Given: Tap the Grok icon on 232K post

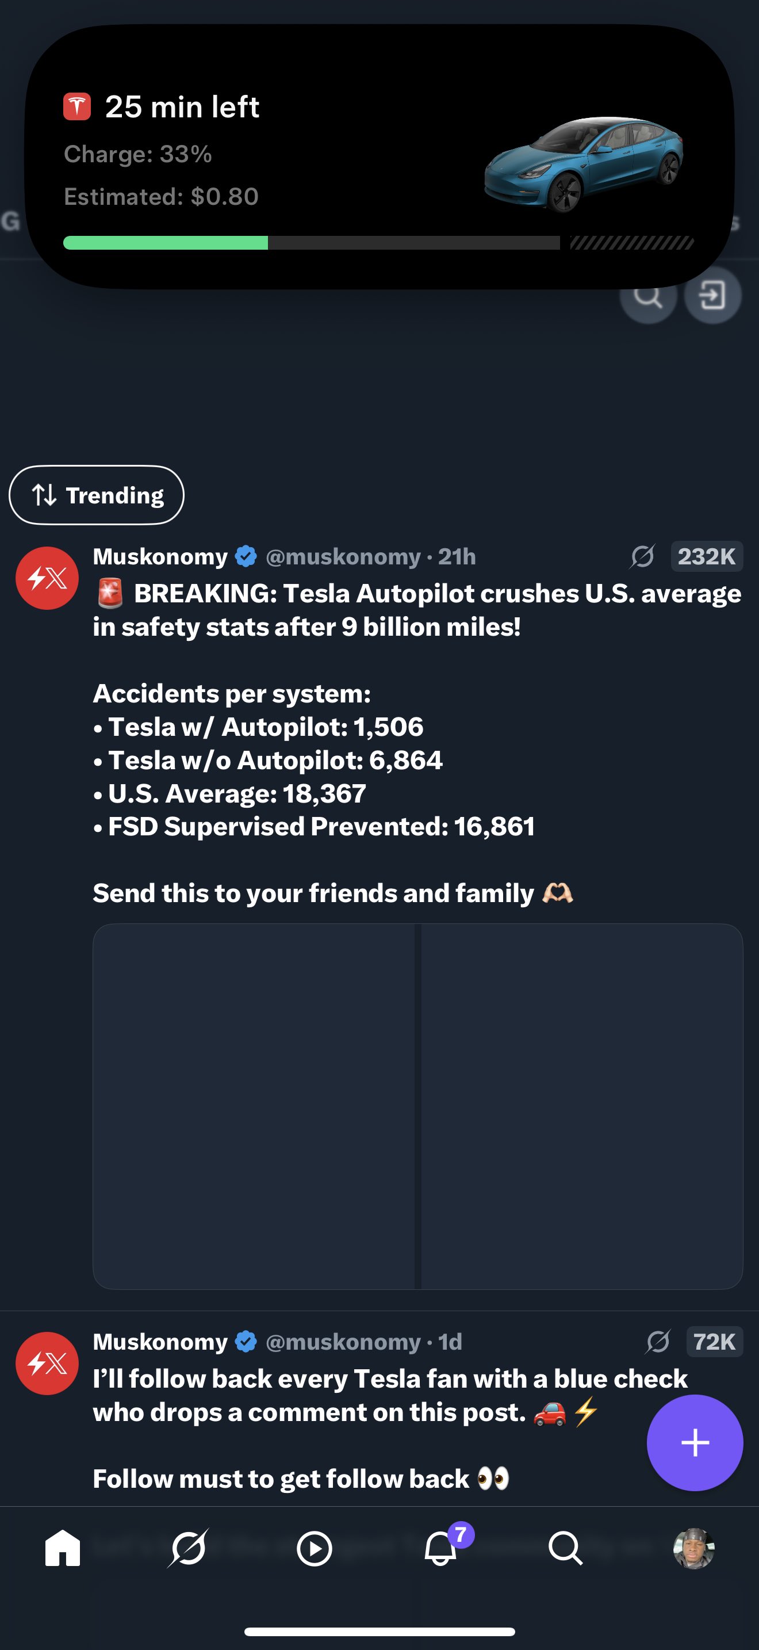Looking at the screenshot, I should coord(642,556).
